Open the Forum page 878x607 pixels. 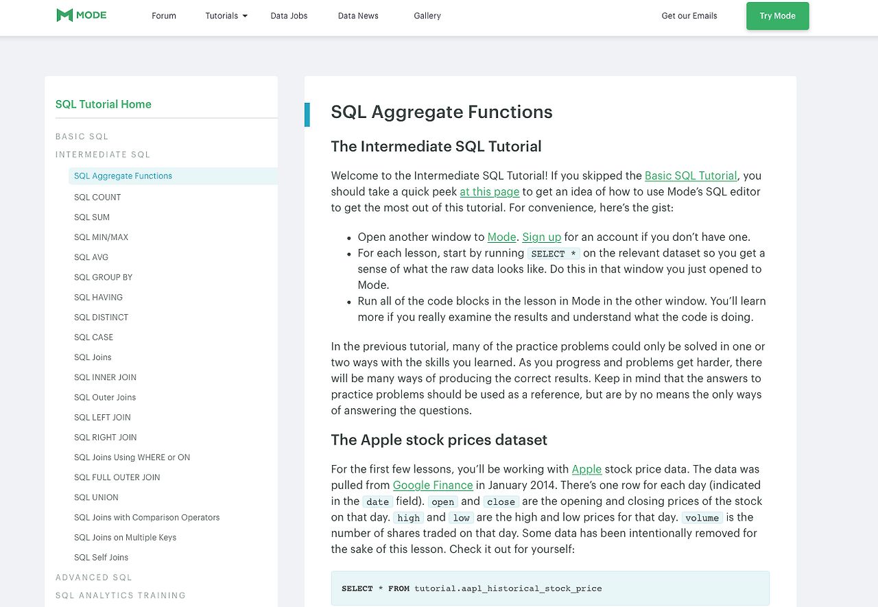pos(164,16)
